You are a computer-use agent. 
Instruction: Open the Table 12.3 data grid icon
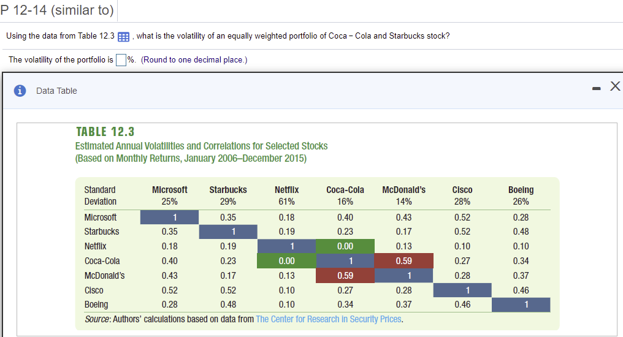click(x=124, y=37)
